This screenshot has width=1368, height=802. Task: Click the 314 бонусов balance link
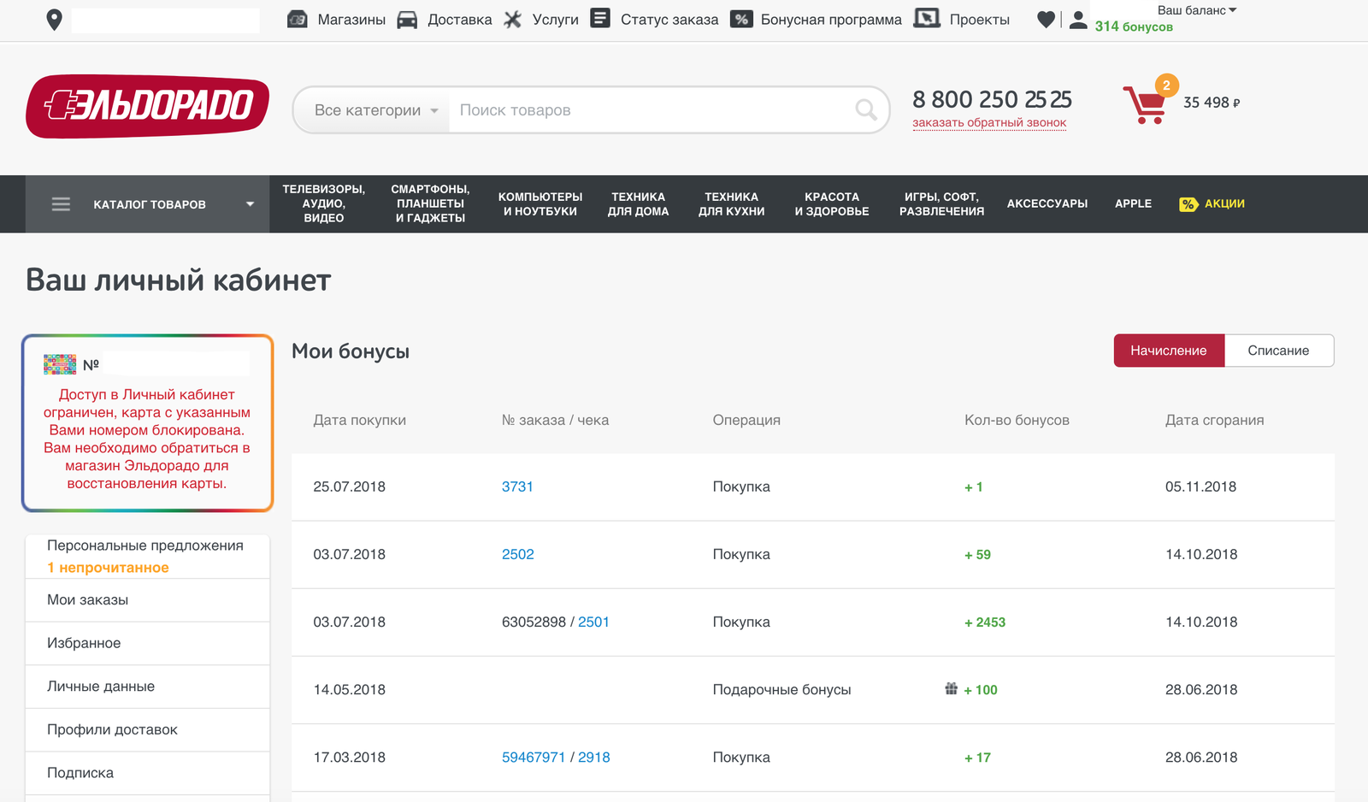click(1134, 27)
